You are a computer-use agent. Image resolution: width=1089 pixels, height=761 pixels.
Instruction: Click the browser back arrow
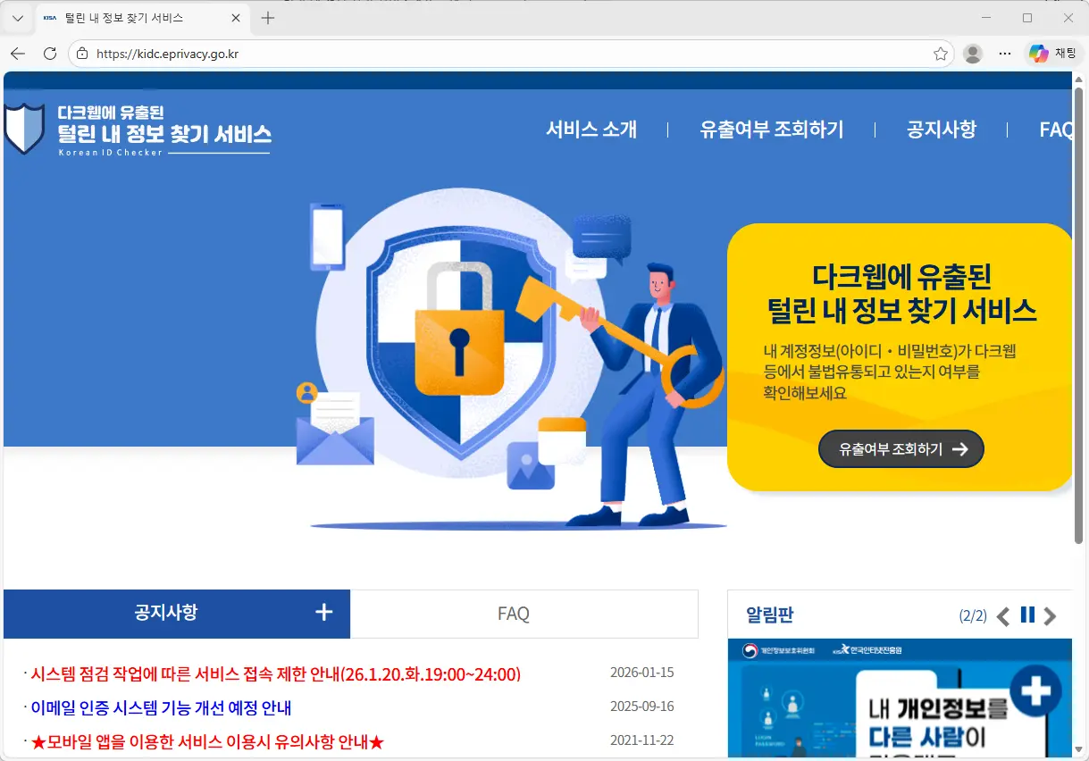18,54
